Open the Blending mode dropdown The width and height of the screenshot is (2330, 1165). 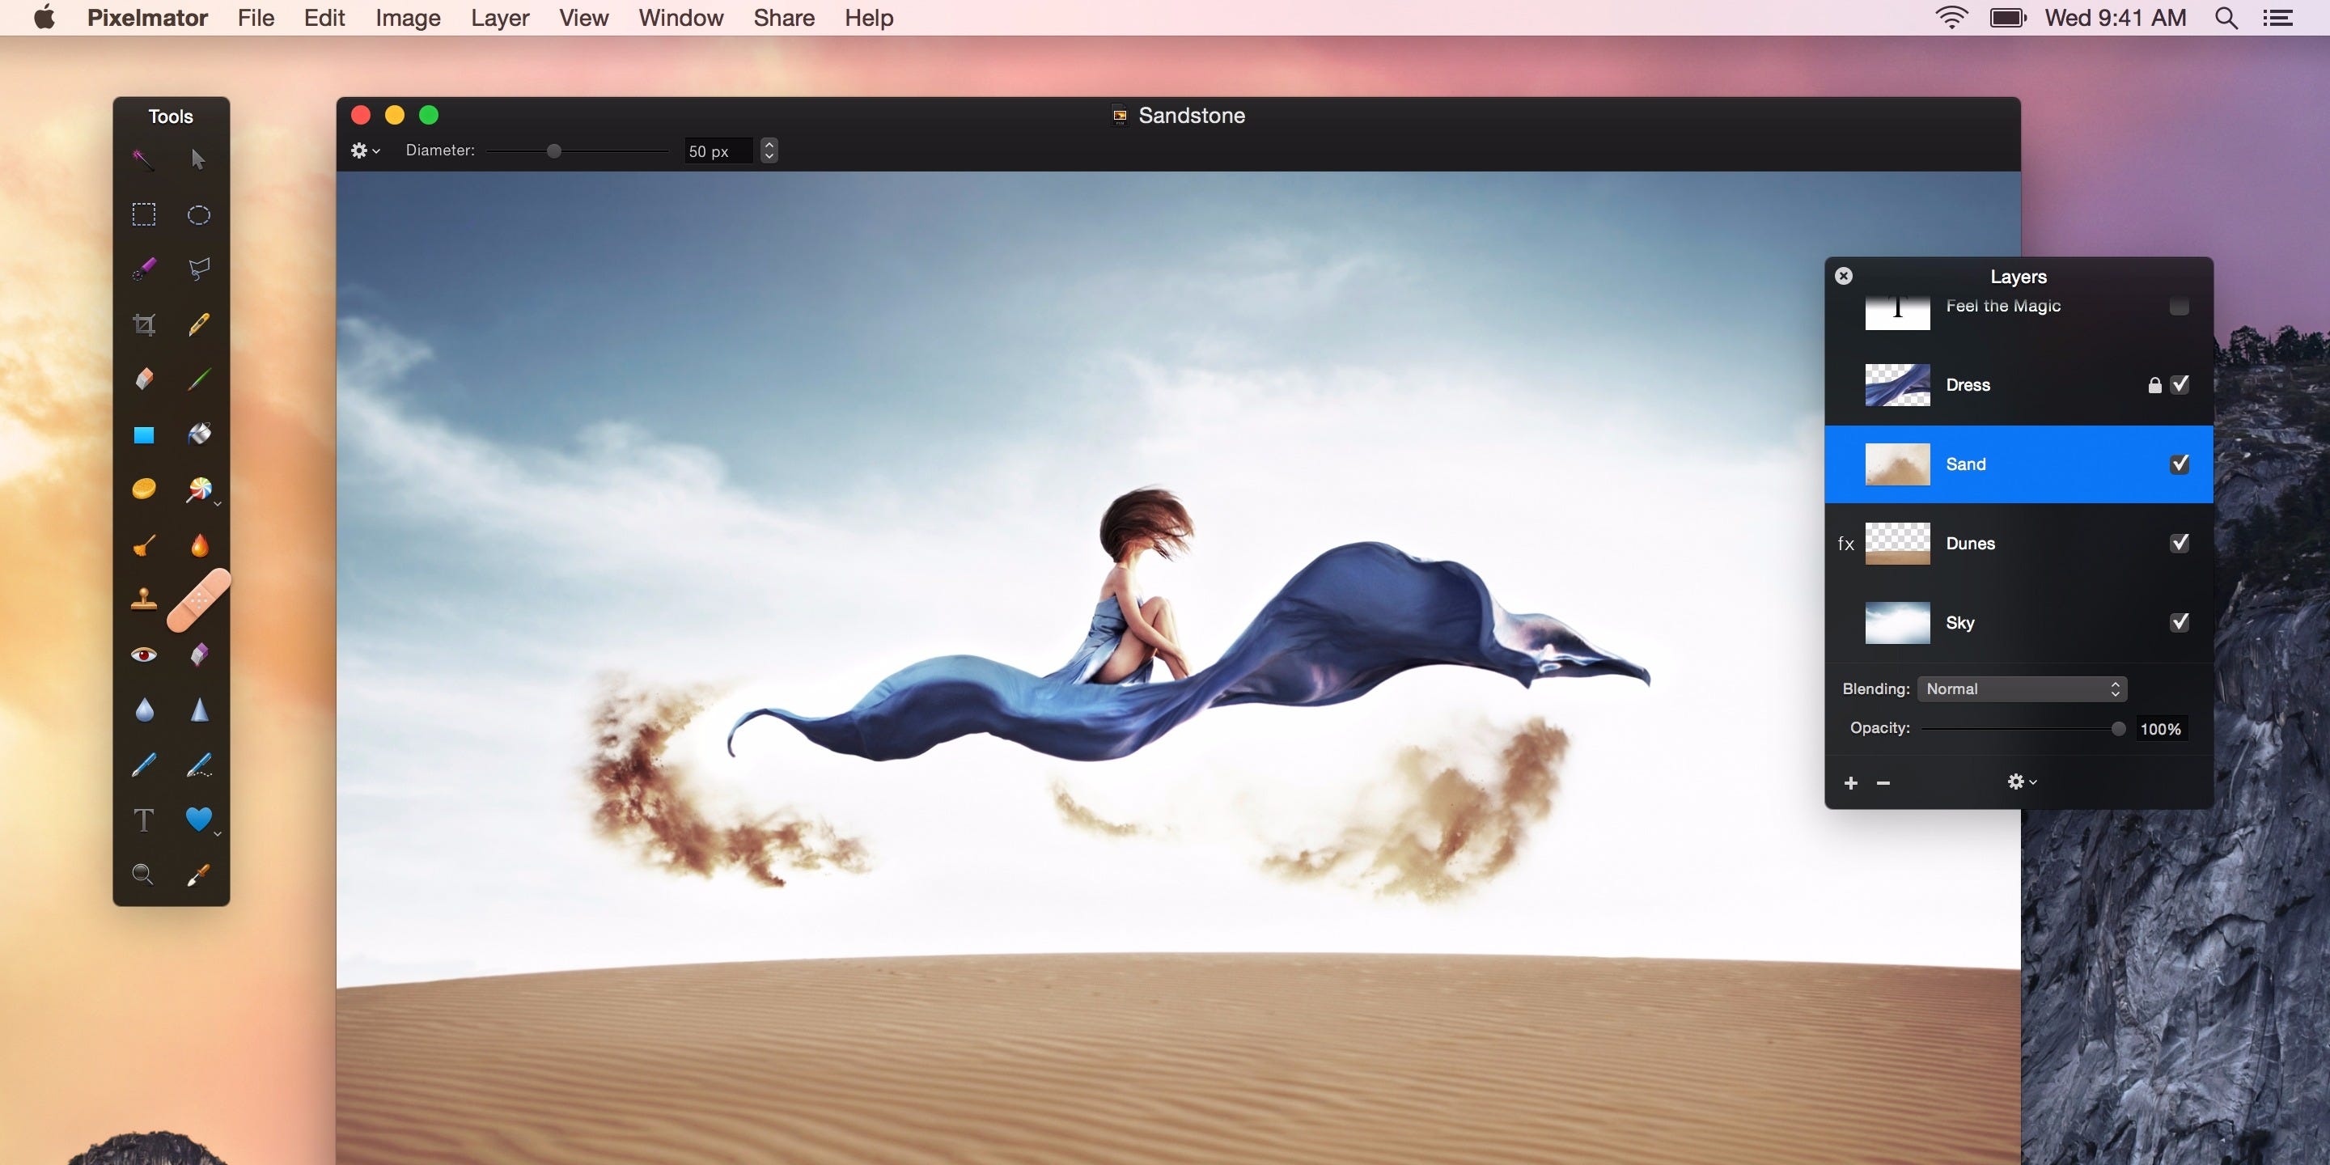pos(2021,689)
